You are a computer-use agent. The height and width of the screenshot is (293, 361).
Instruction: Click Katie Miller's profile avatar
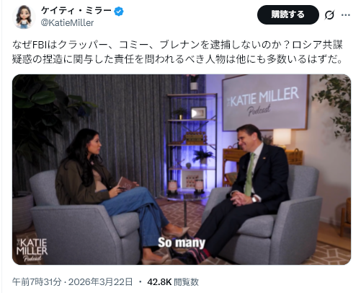(x=24, y=17)
